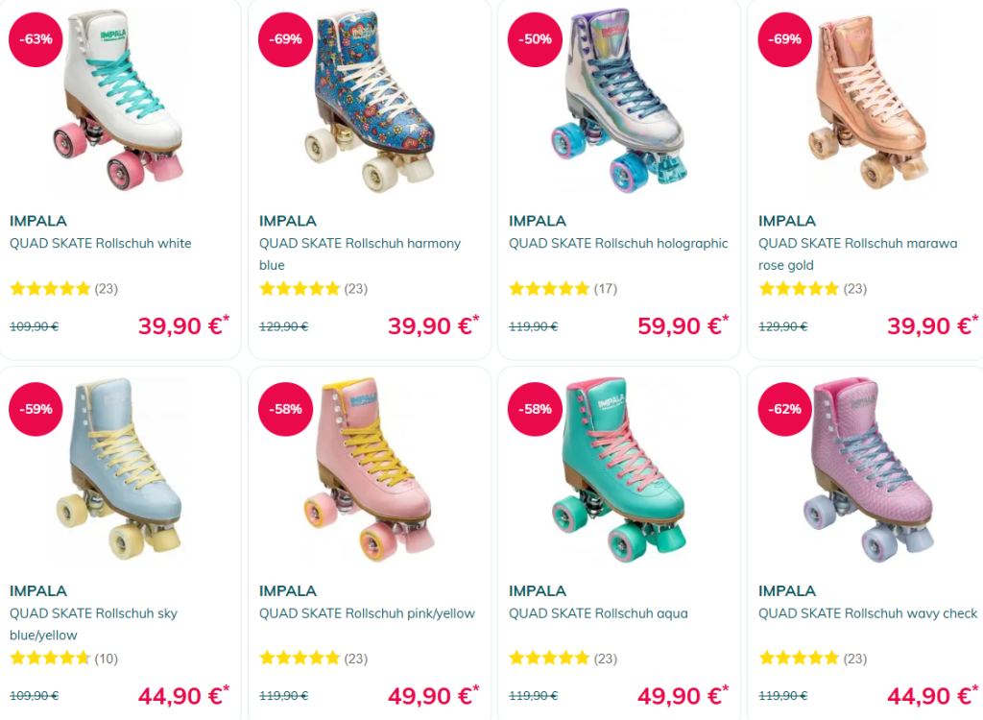The width and height of the screenshot is (983, 720).
Task: Select the marawa rose gold skate image
Action: coord(869,101)
